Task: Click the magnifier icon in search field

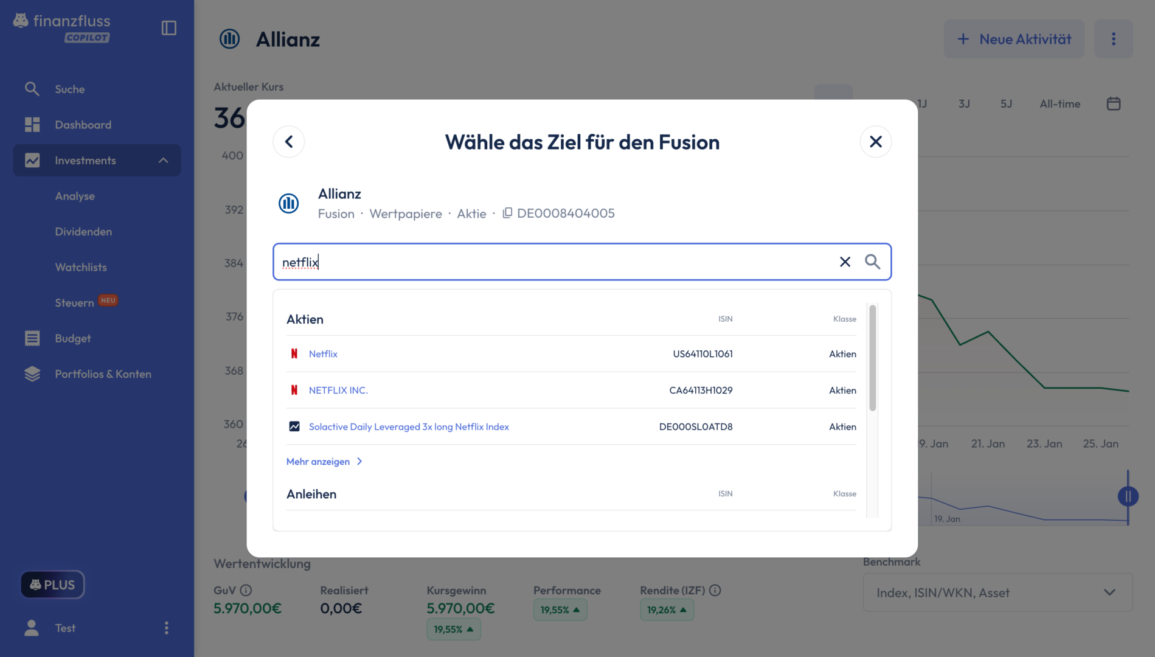Action: [872, 262]
